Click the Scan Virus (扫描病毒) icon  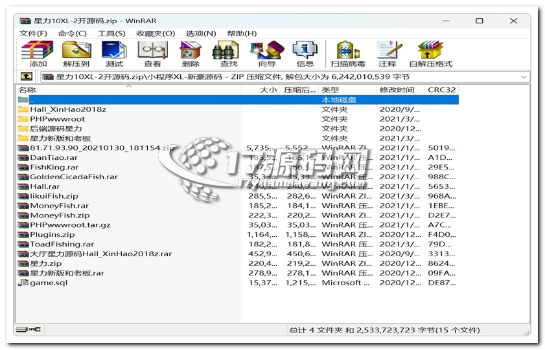348,54
